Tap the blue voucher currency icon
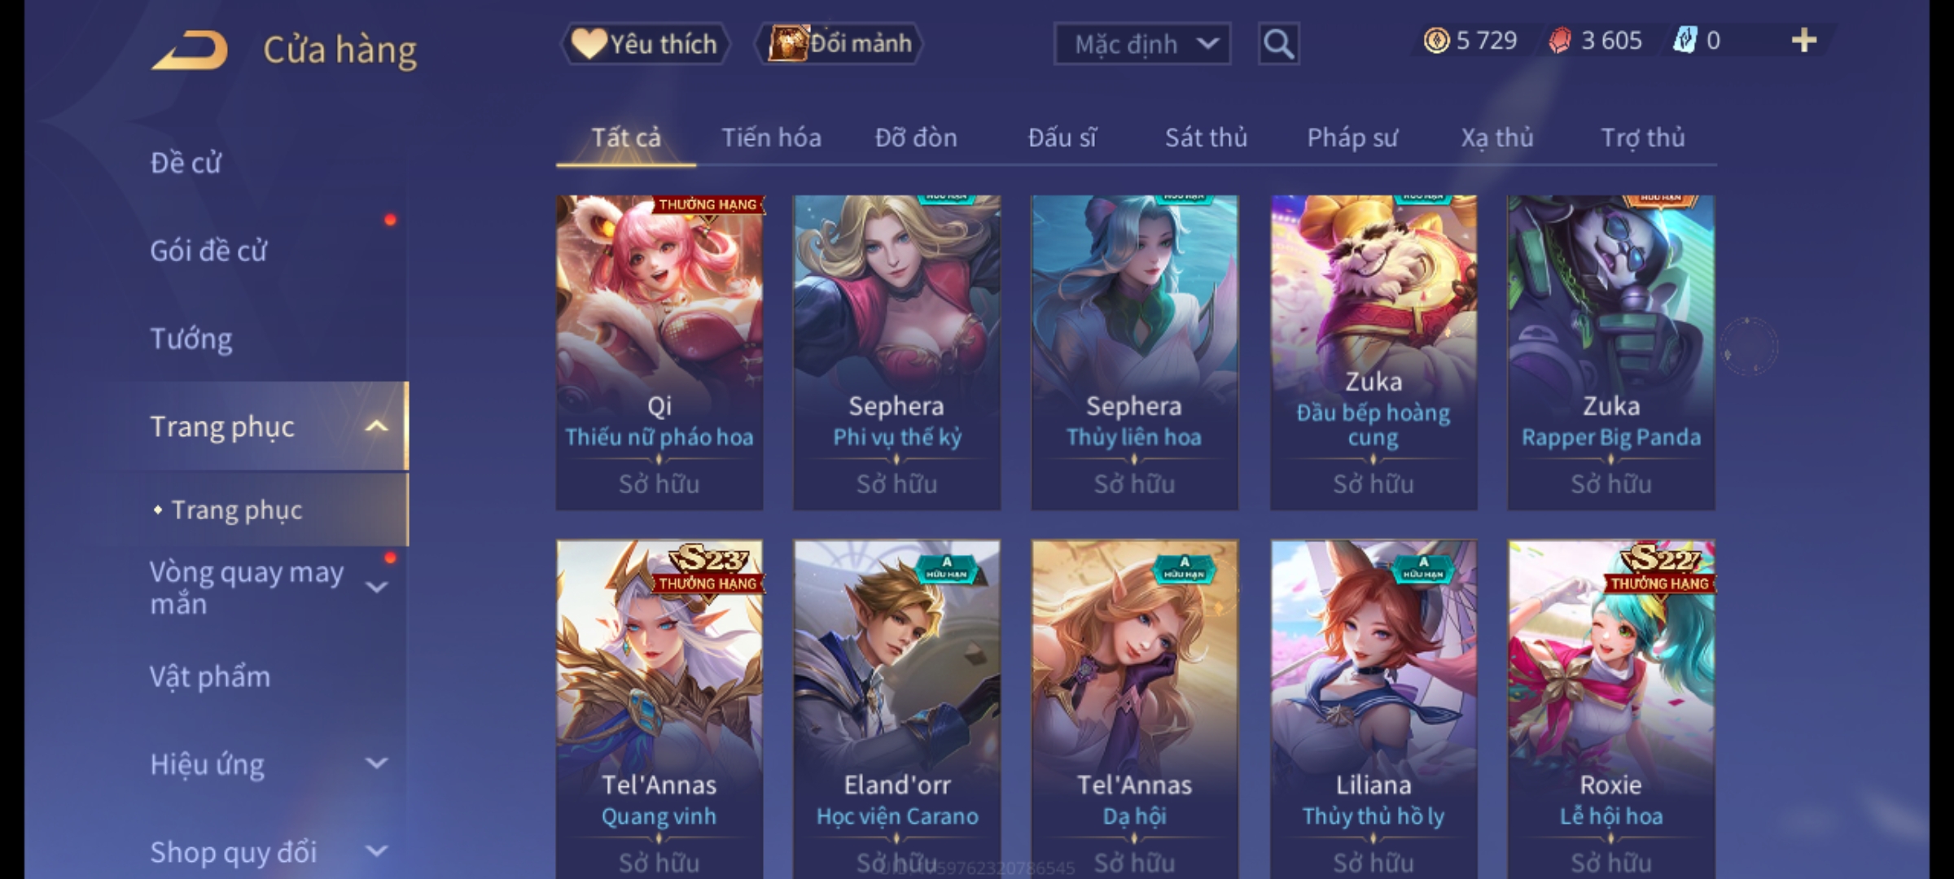1954x879 pixels. 1685,40
